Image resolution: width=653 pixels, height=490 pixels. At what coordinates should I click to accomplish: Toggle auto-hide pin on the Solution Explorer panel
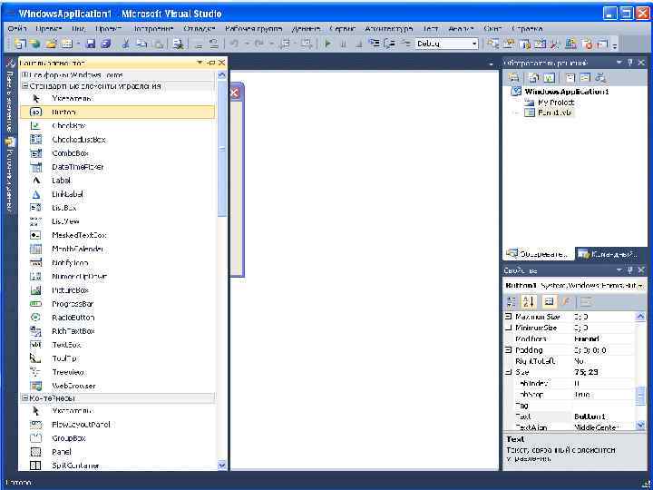pos(630,63)
